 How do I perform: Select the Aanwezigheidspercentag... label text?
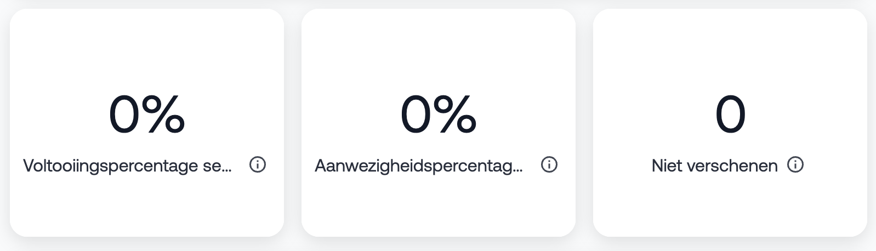pos(419,166)
